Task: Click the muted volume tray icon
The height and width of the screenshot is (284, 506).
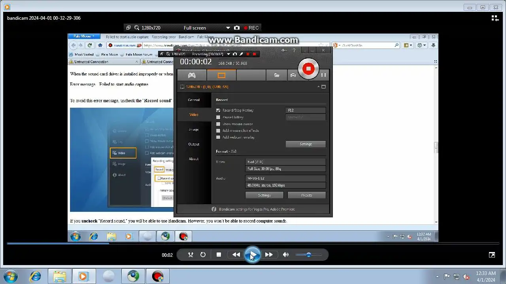Action: [466, 277]
